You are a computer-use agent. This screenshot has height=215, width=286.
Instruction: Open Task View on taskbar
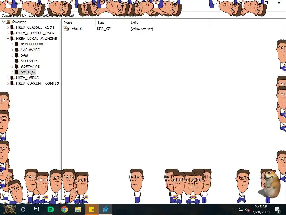[x=37, y=209]
